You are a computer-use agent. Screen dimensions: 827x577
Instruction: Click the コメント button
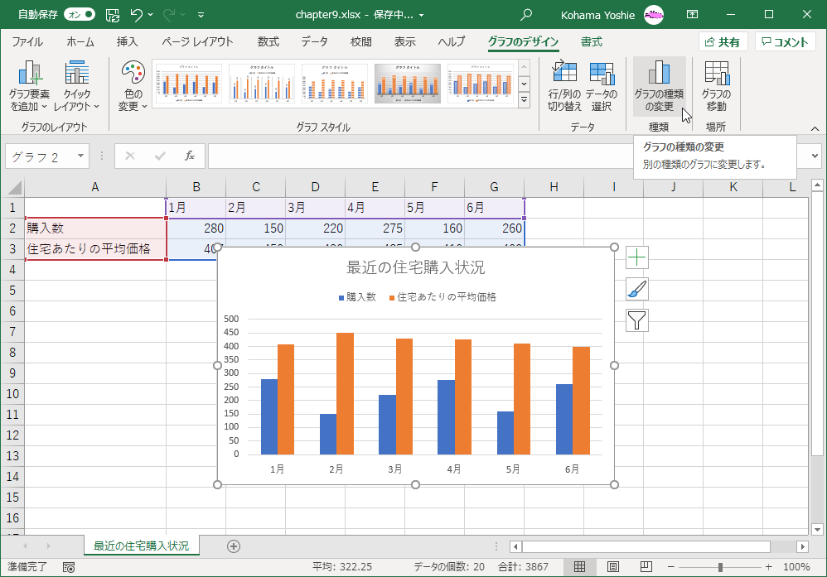point(786,41)
